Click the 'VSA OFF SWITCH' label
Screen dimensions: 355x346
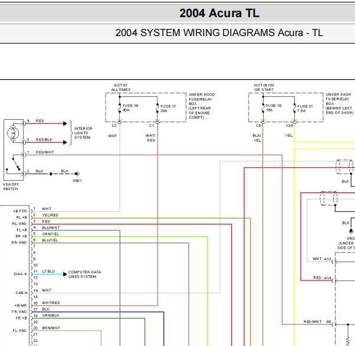pyautogui.click(x=11, y=187)
